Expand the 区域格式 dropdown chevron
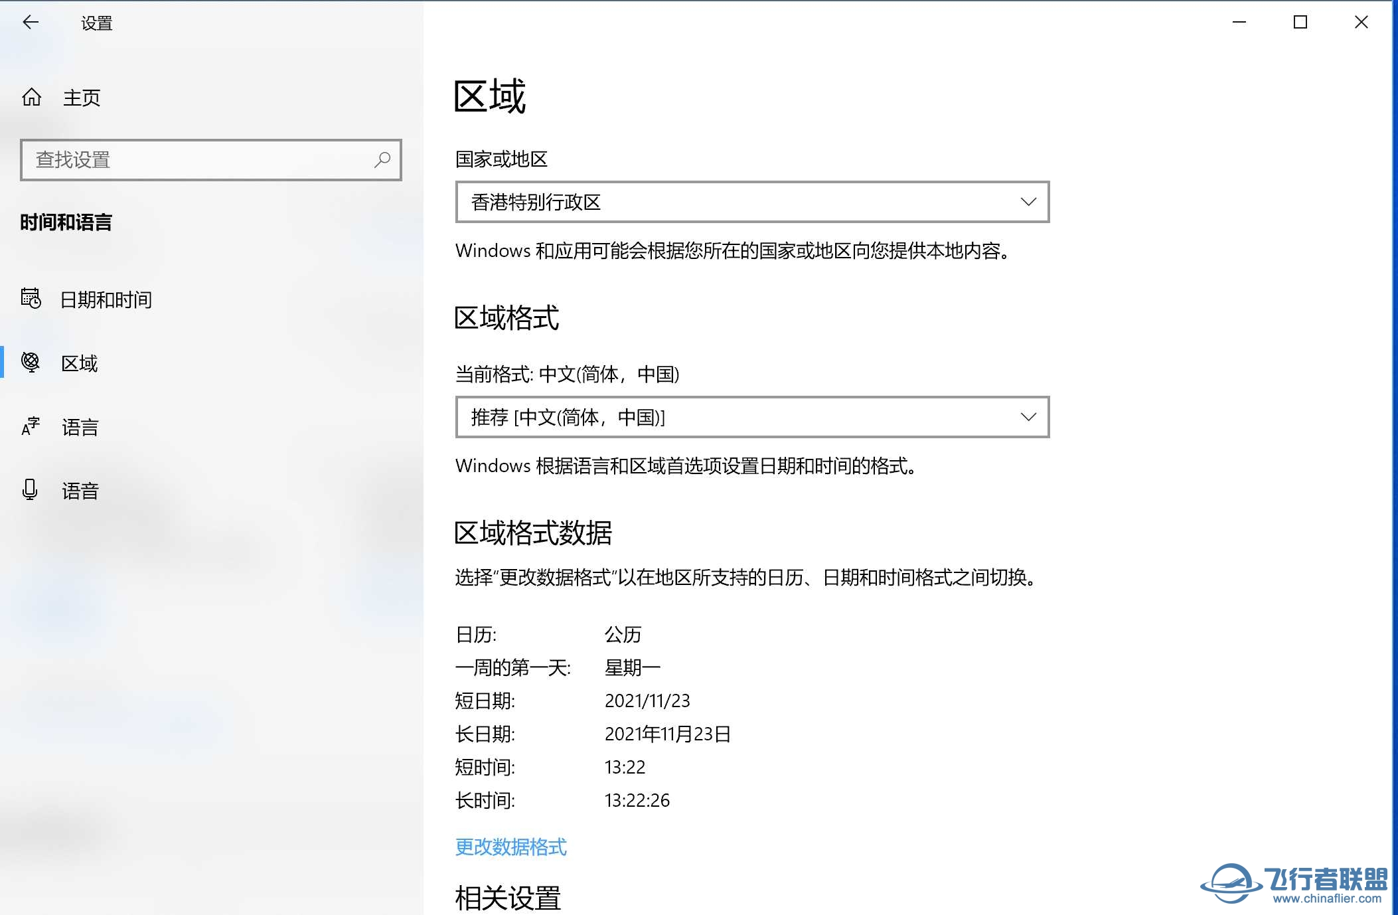 point(1028,417)
